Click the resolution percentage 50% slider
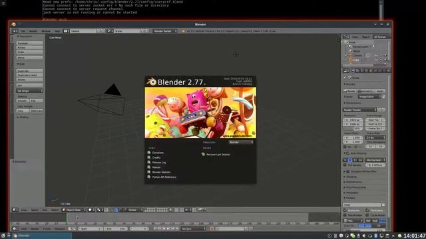 [353, 128]
